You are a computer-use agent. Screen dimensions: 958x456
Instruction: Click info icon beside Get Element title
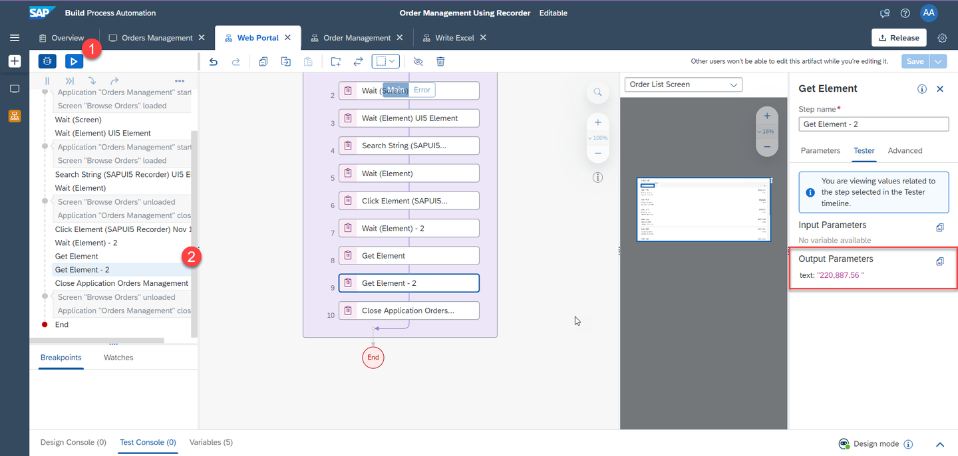point(922,88)
